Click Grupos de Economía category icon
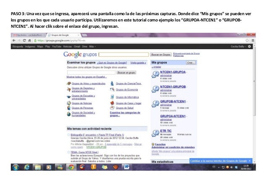This screenshot has height=190, width=268. (x=112, y=90)
